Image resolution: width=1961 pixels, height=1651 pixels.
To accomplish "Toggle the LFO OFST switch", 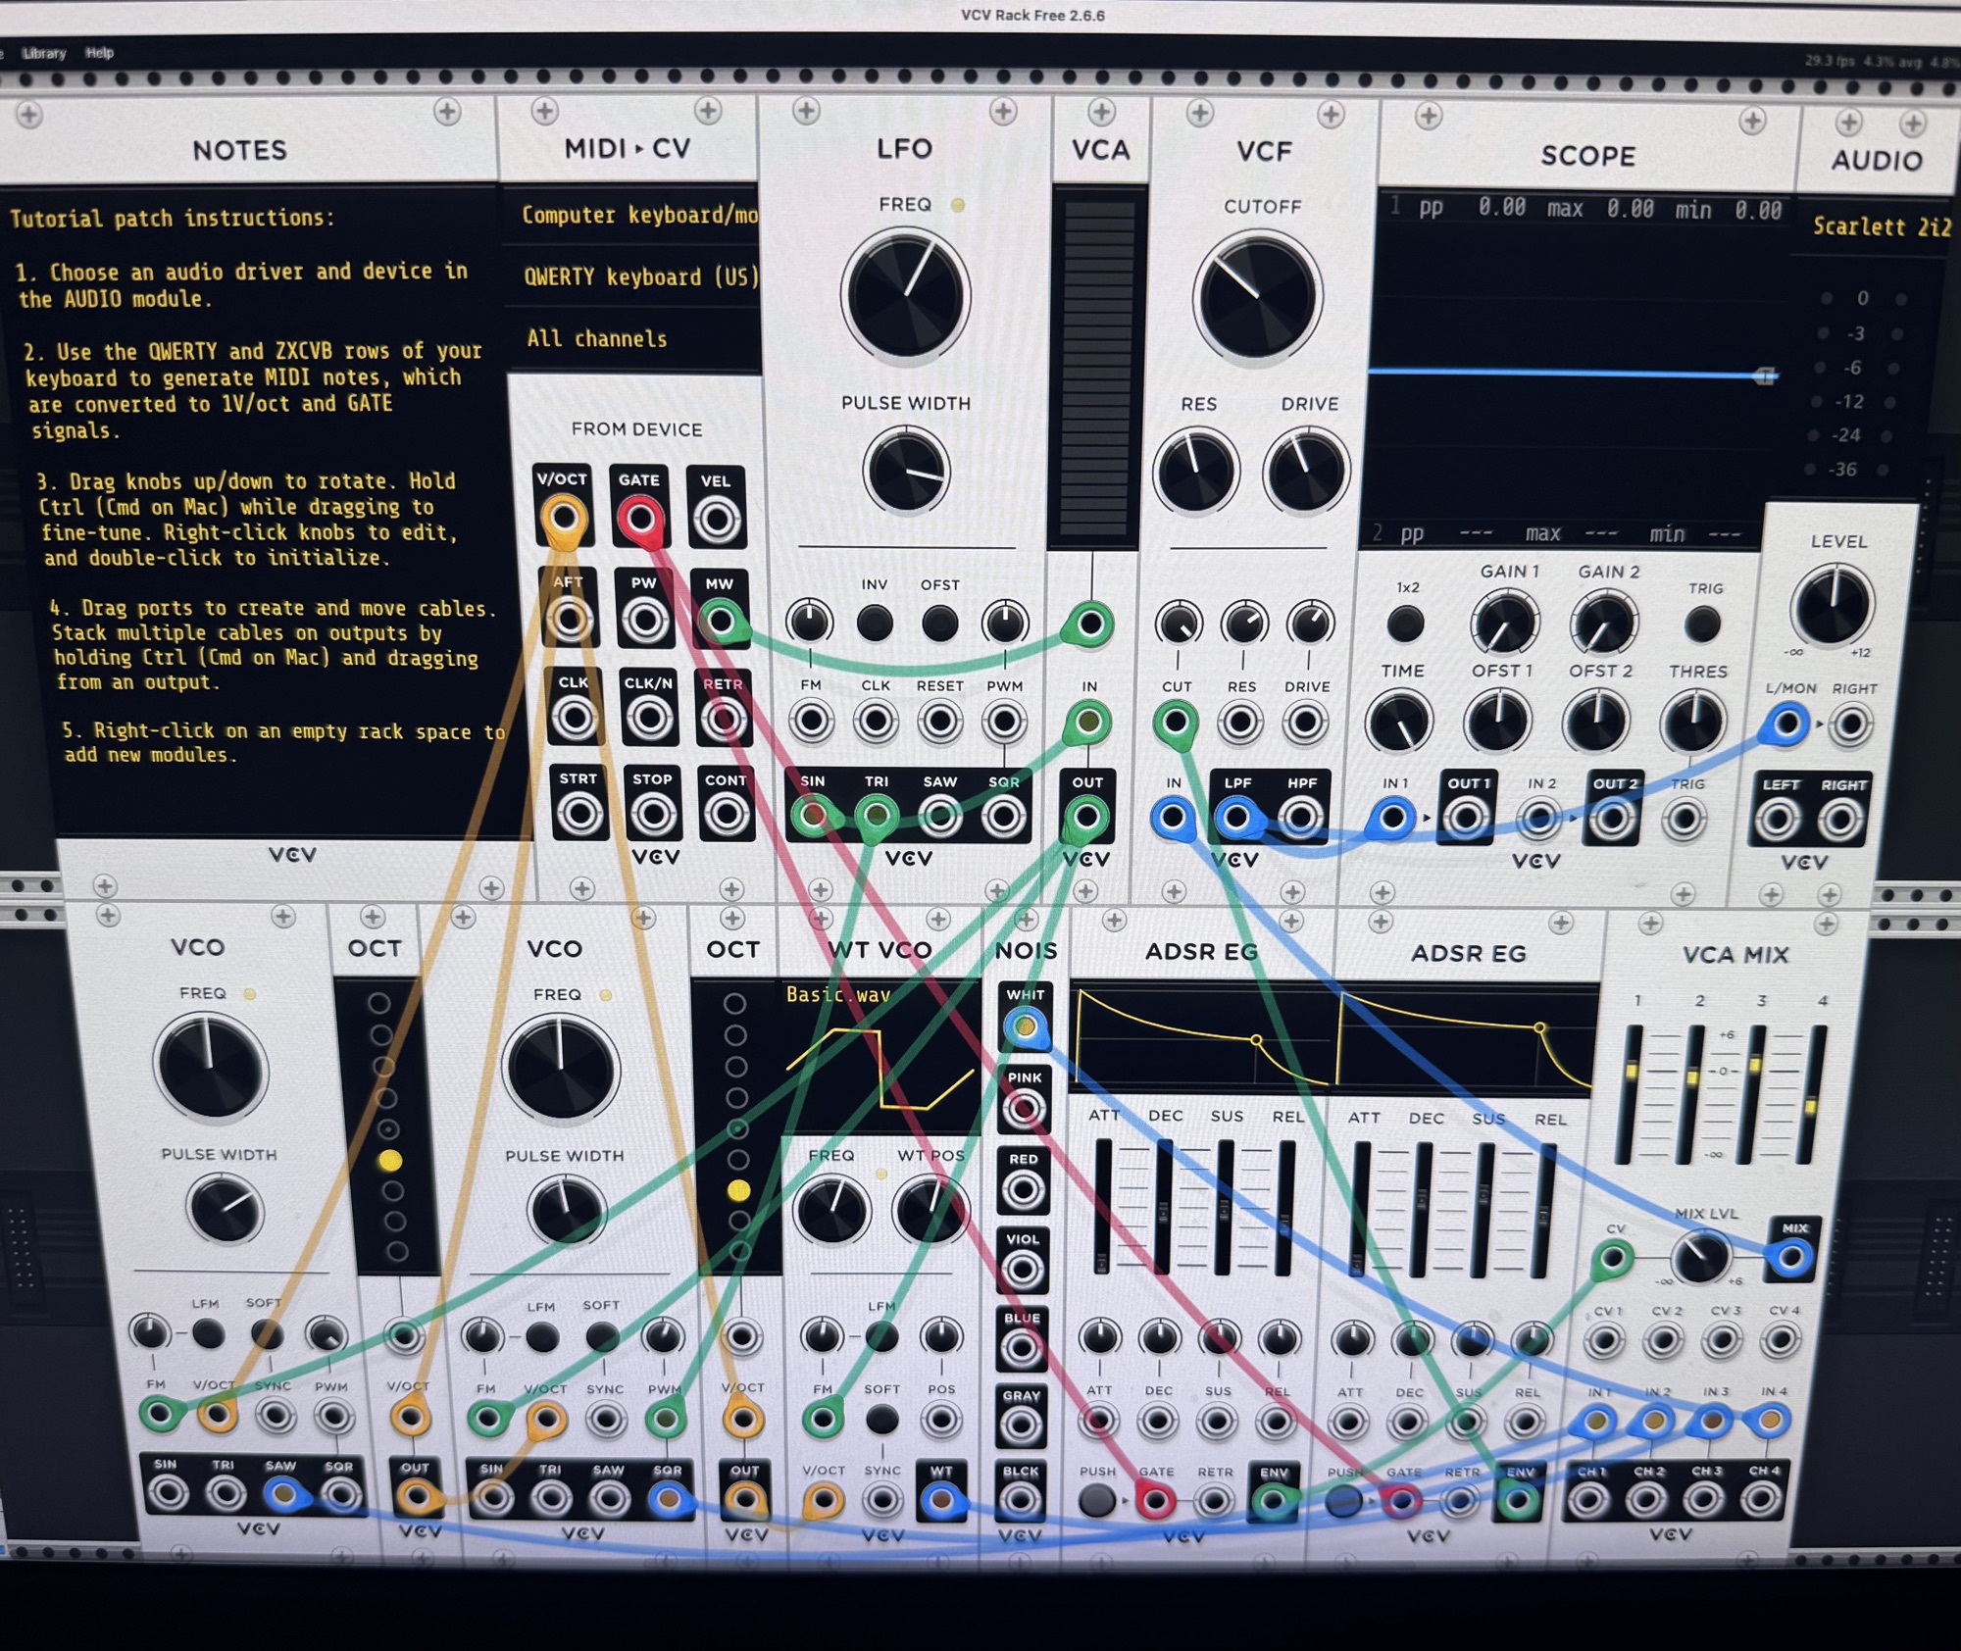I will pos(939,623).
